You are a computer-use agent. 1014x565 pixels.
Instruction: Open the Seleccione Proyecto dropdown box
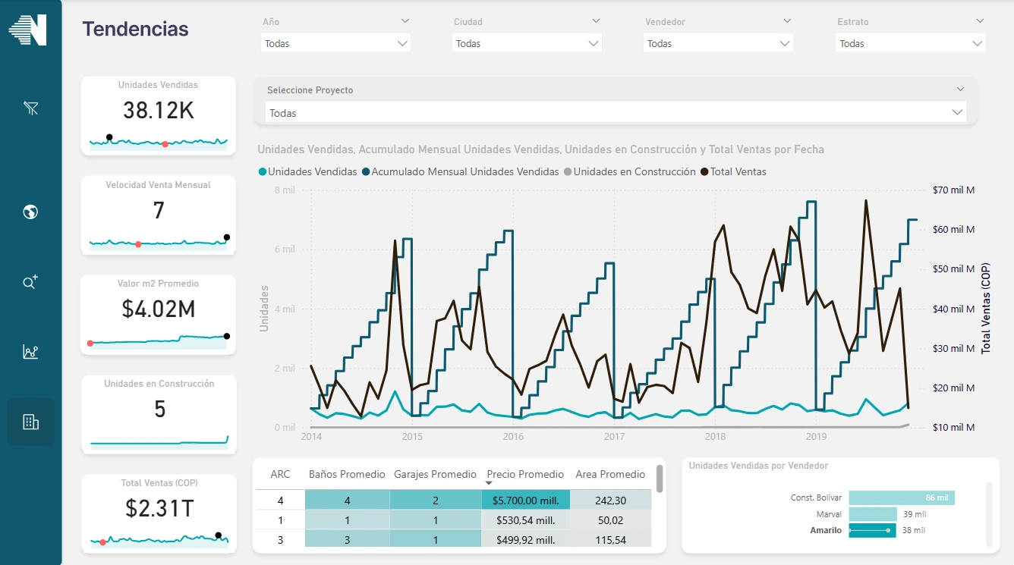click(x=616, y=113)
